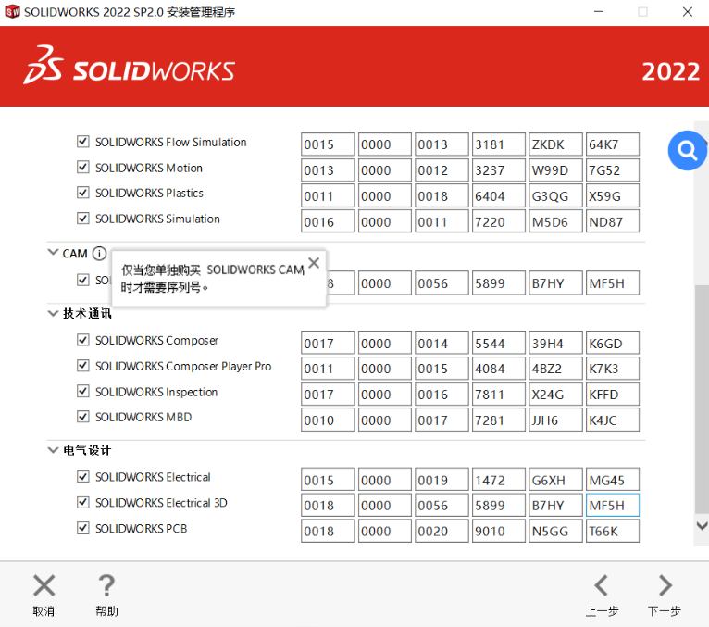Click Plastics serial field 6404
Viewport: 709px width, 627px height.
[x=499, y=196]
